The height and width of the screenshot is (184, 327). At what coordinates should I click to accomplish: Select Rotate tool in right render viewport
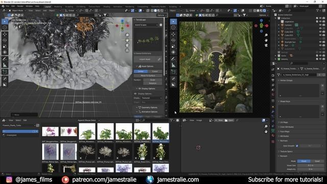[x=173, y=40]
